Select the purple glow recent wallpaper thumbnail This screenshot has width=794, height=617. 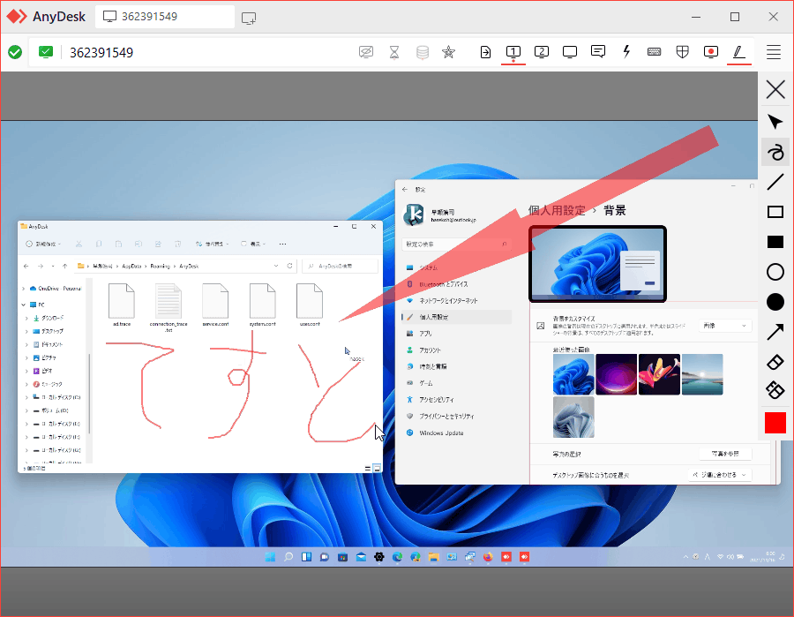[x=617, y=374]
